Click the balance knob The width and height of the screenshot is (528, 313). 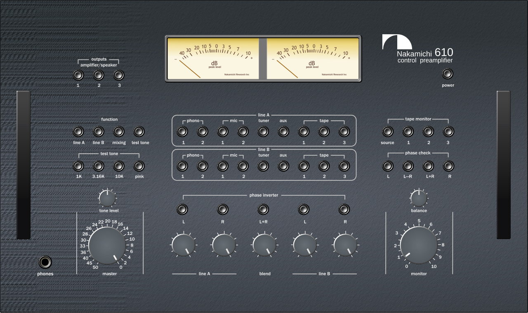pyautogui.click(x=419, y=198)
